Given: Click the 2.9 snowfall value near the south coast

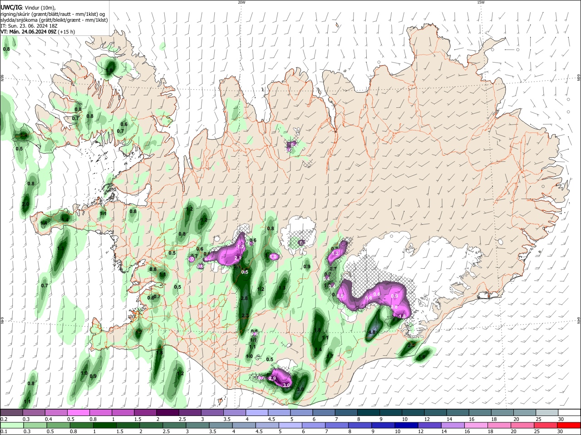Looking at the screenshot, I should tap(272, 378).
